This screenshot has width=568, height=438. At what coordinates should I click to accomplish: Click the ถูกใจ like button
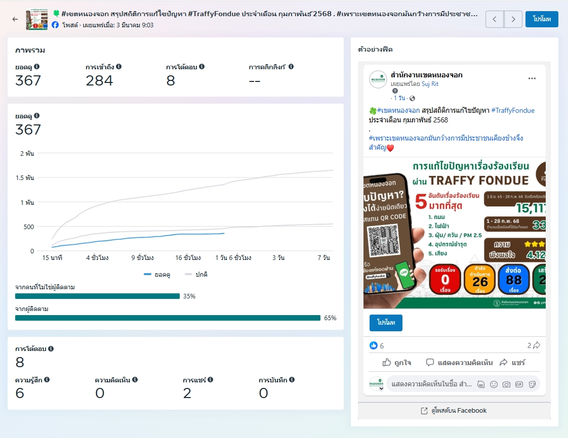(397, 362)
